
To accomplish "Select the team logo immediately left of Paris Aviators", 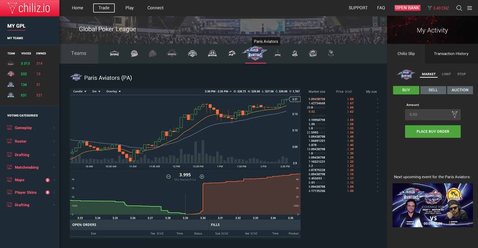I will click(x=232, y=53).
